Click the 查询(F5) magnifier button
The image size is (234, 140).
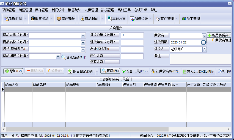110,71
